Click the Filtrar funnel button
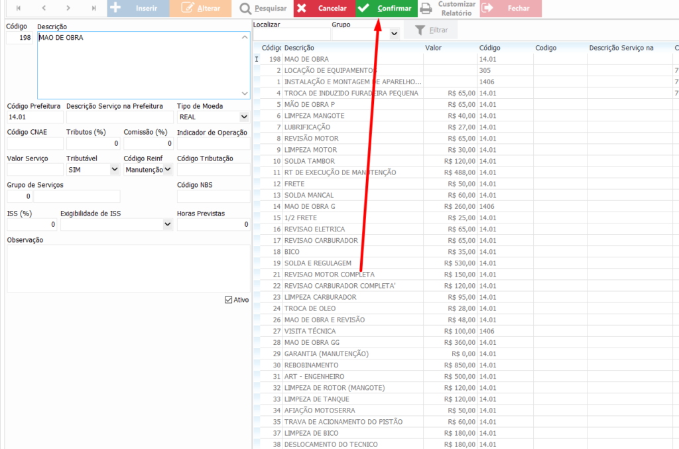The height and width of the screenshot is (449, 679). 430,31
